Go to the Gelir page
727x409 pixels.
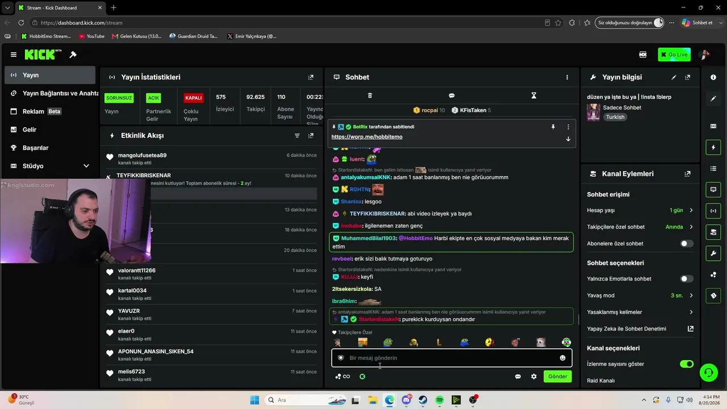pyautogui.click(x=50, y=130)
